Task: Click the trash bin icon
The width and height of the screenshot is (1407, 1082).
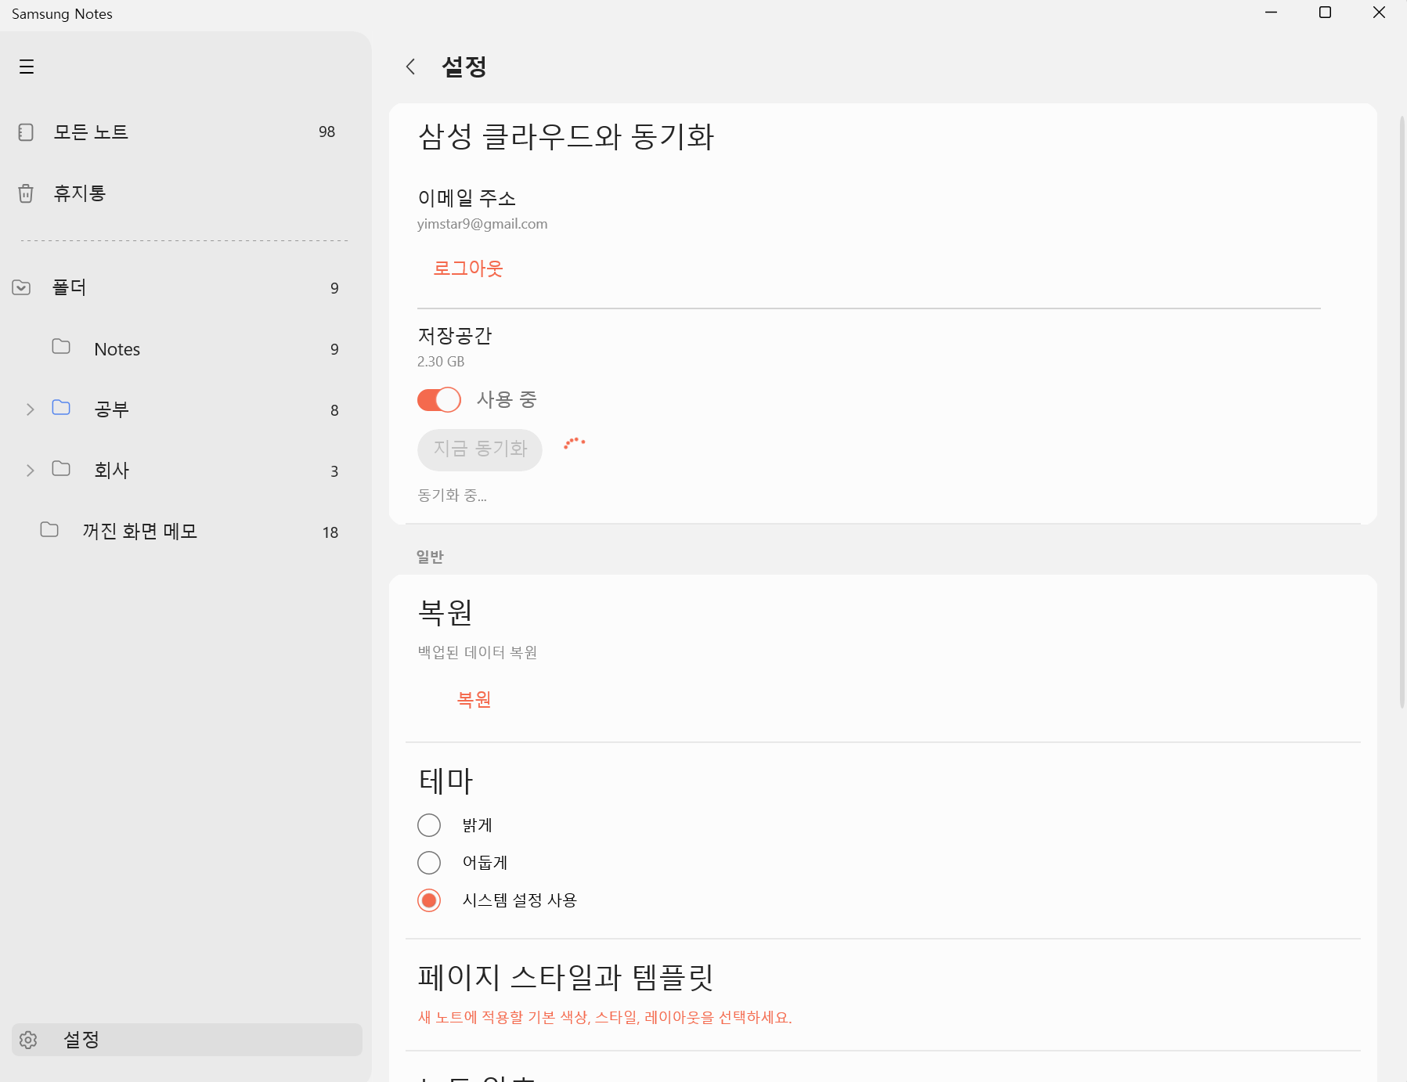Action: point(26,193)
